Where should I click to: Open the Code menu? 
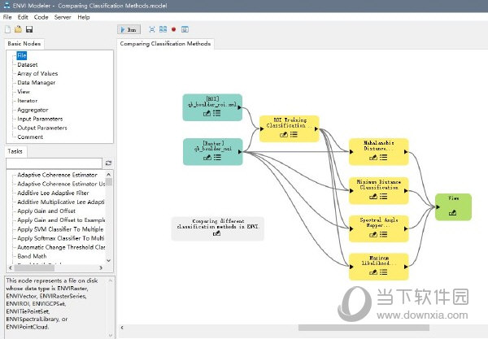41,17
